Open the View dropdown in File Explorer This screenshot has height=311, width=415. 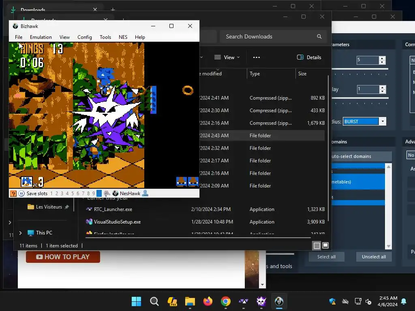coord(227,58)
